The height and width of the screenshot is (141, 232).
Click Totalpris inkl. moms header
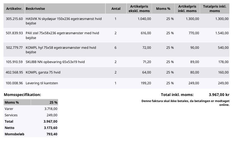tap(215, 9)
